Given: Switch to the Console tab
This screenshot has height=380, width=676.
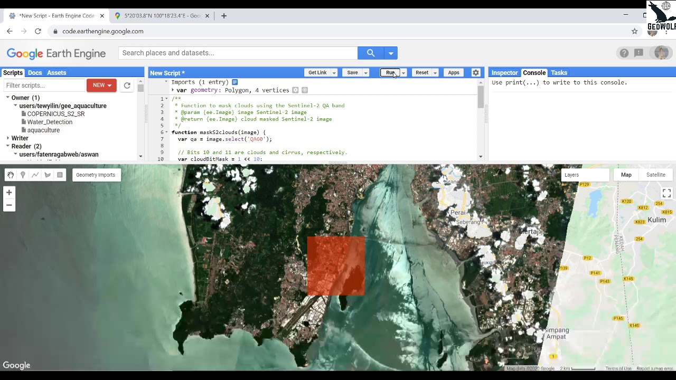Looking at the screenshot, I should (534, 73).
